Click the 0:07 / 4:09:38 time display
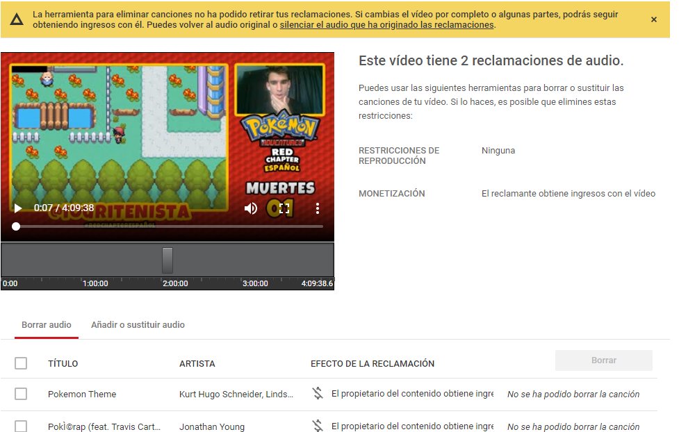 pos(64,208)
